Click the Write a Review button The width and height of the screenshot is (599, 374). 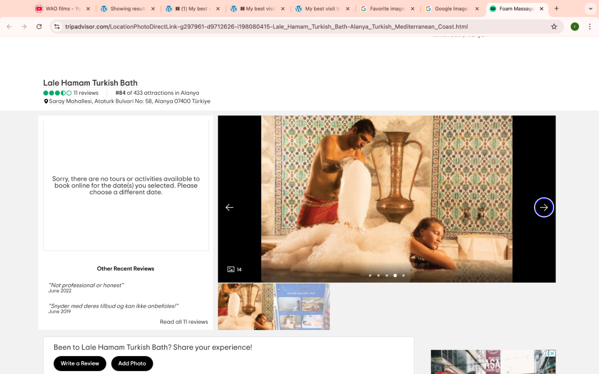click(80, 364)
